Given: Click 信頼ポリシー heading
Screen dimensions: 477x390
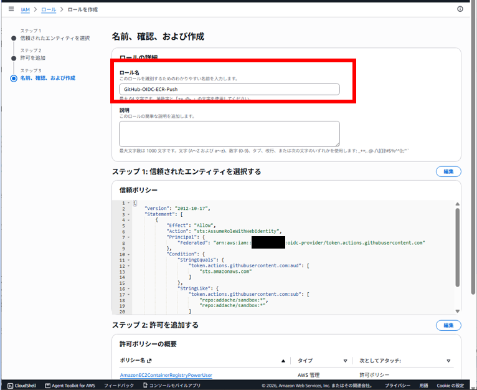Looking at the screenshot, I should pyautogui.click(x=138, y=190).
